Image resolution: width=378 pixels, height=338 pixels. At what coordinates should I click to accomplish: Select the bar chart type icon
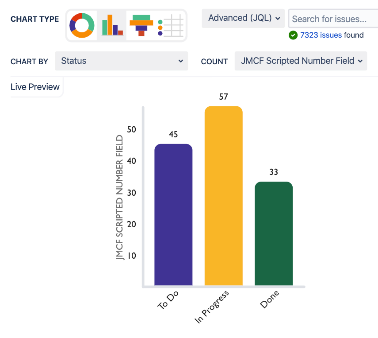pyautogui.click(x=112, y=25)
